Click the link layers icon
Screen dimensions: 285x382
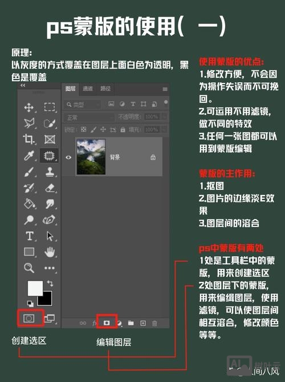tap(83, 323)
